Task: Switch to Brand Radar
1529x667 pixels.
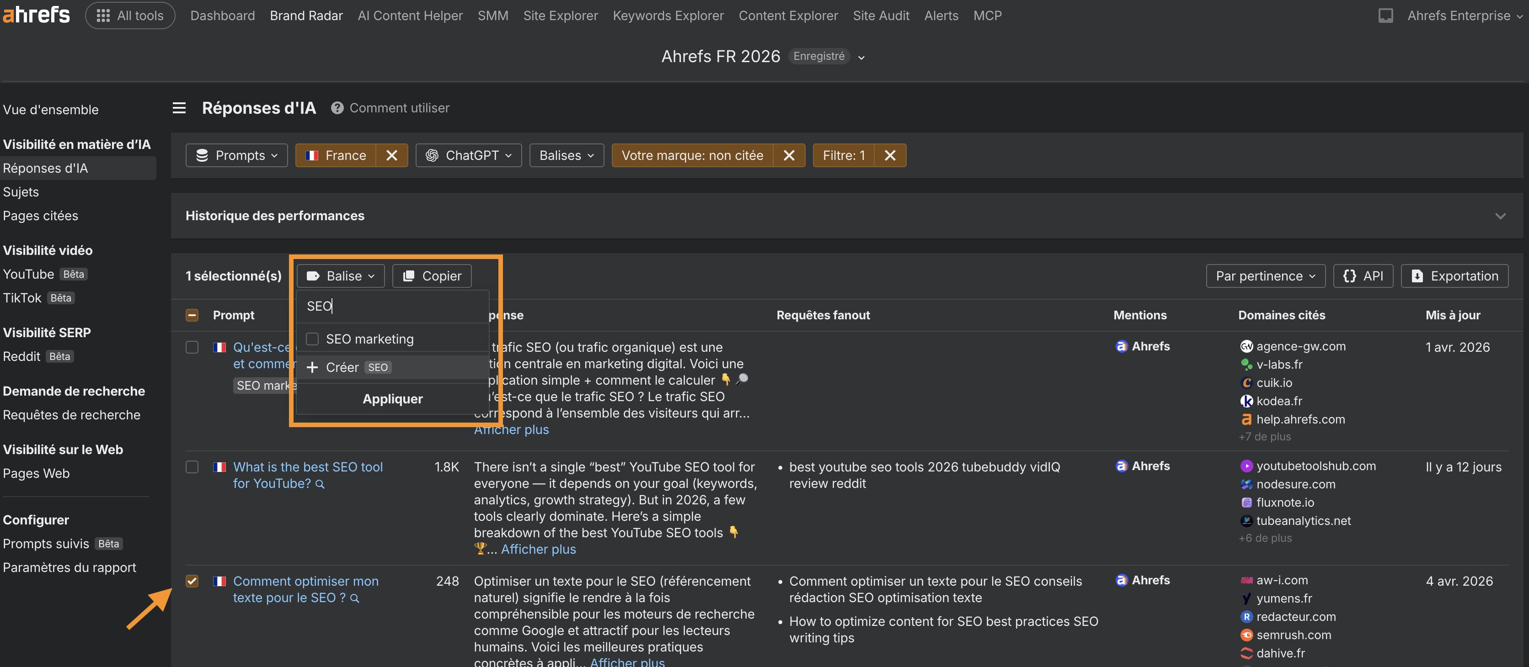Action: pos(306,16)
